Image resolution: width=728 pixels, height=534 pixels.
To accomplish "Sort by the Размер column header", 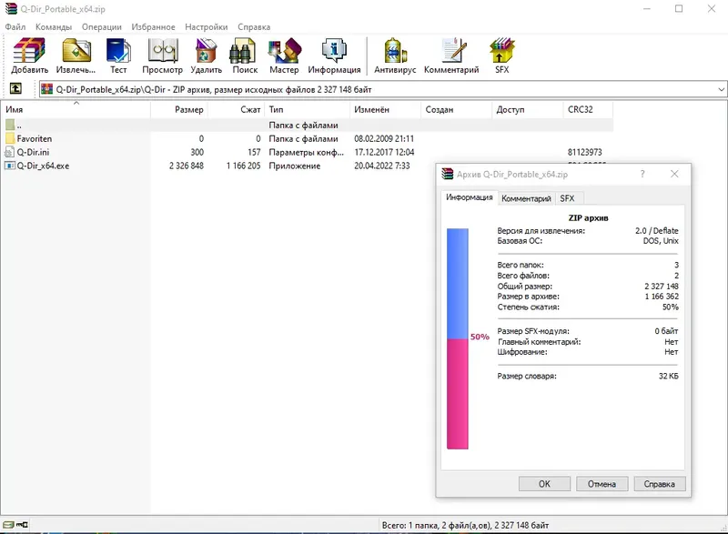I will coord(179,109).
